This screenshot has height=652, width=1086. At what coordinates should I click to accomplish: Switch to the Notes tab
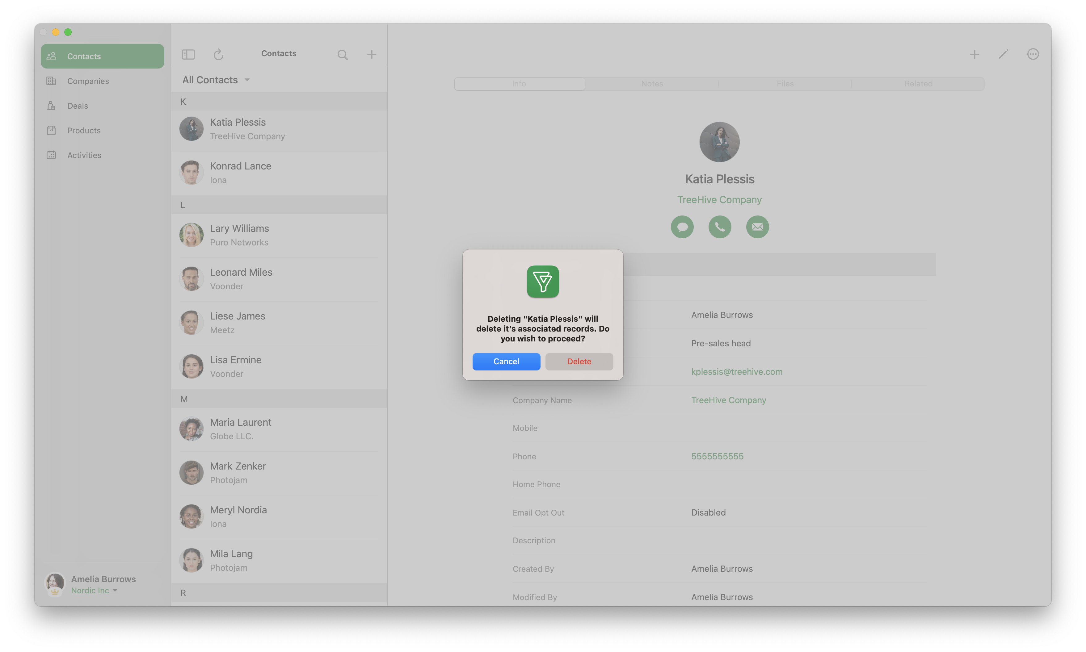coord(652,83)
